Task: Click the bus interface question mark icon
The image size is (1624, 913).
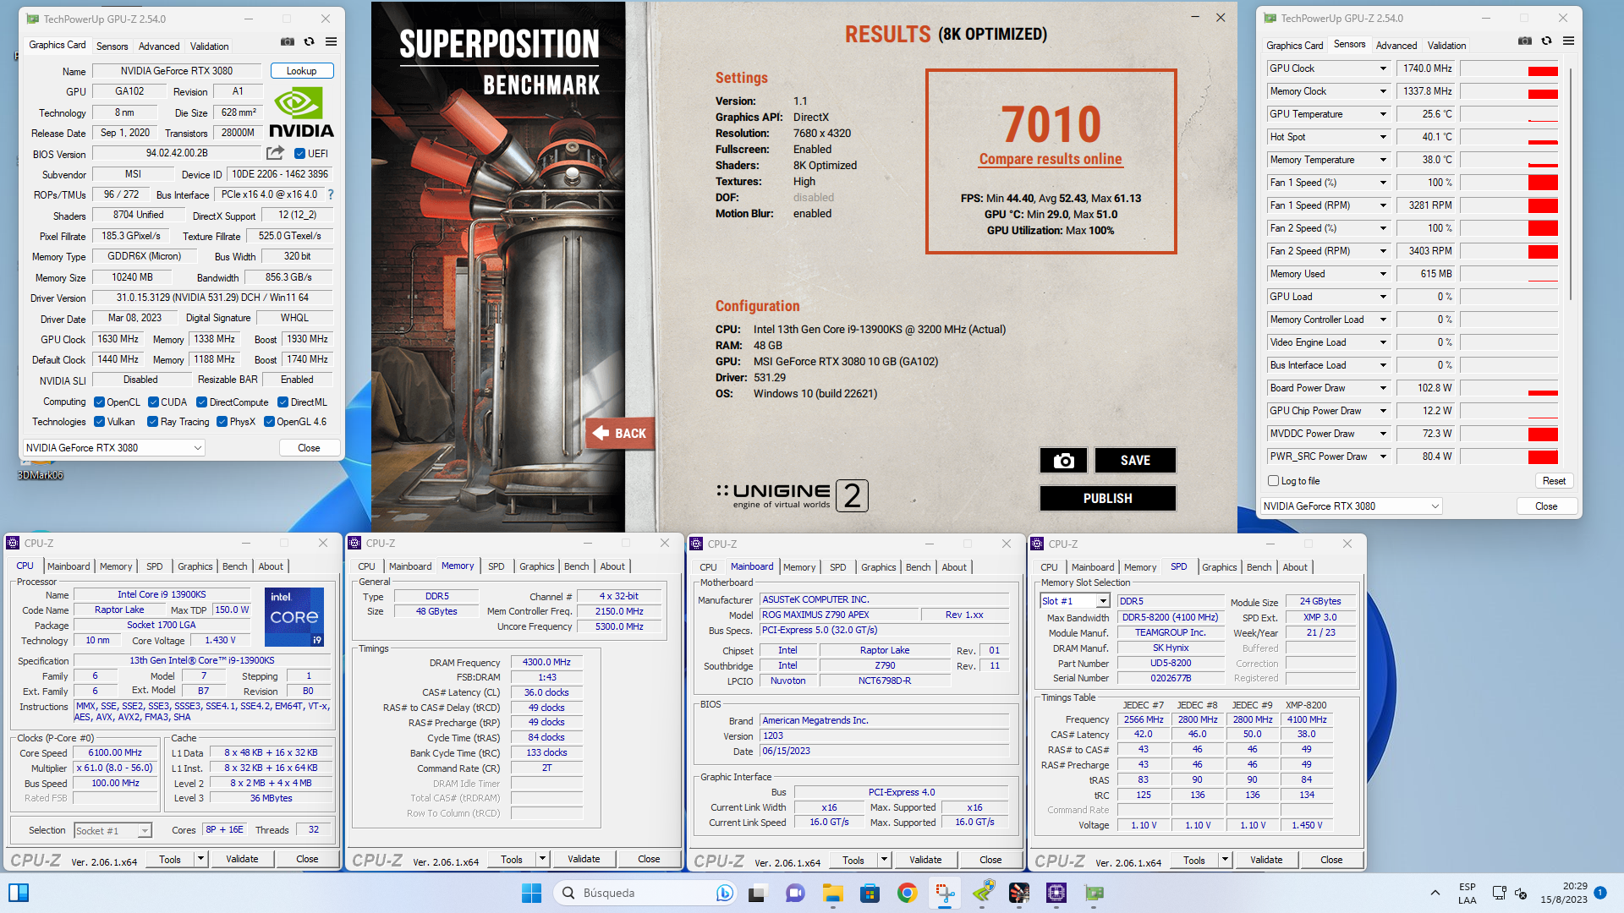Action: coord(331,194)
